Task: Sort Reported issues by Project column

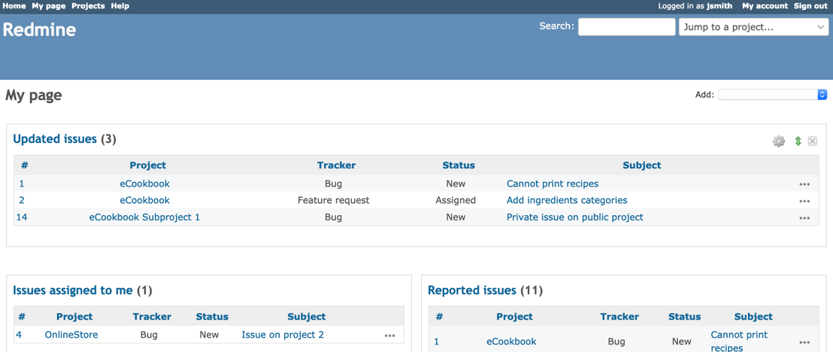Action: coord(514,317)
